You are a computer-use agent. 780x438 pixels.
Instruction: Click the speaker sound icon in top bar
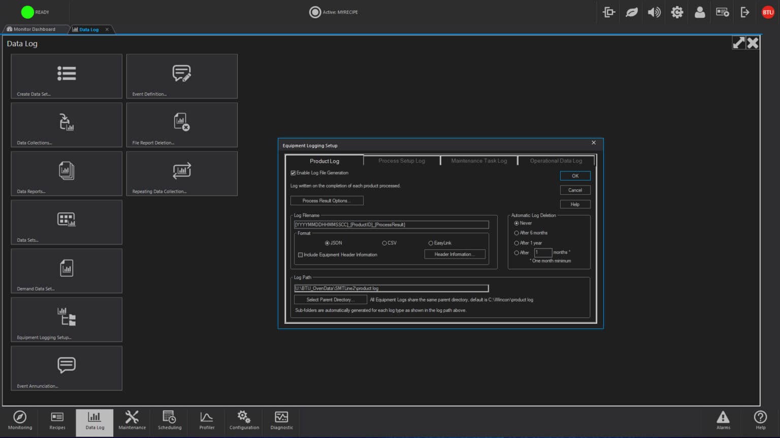click(x=654, y=12)
